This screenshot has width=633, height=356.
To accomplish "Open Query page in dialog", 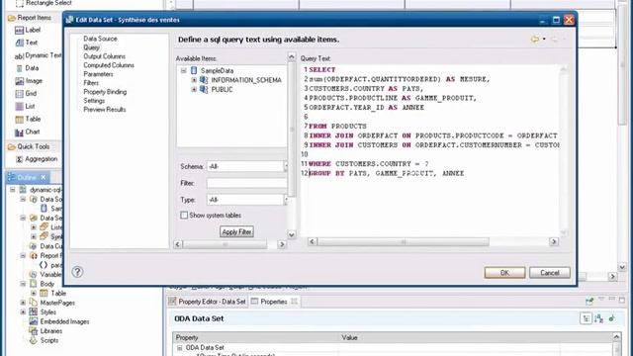I will click(92, 47).
